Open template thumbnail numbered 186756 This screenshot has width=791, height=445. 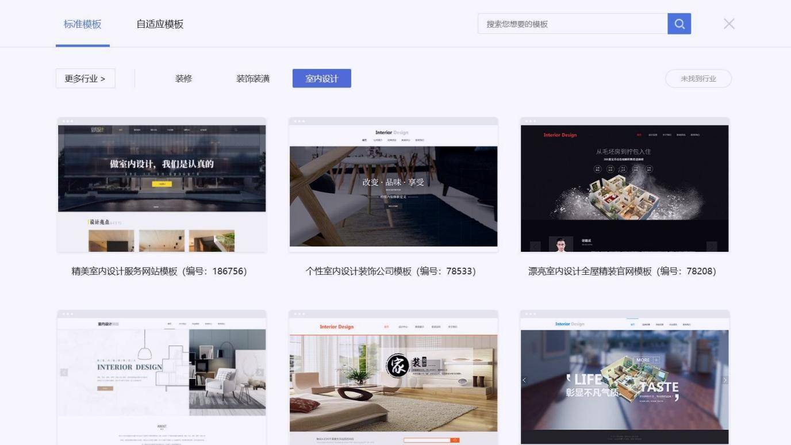point(162,185)
